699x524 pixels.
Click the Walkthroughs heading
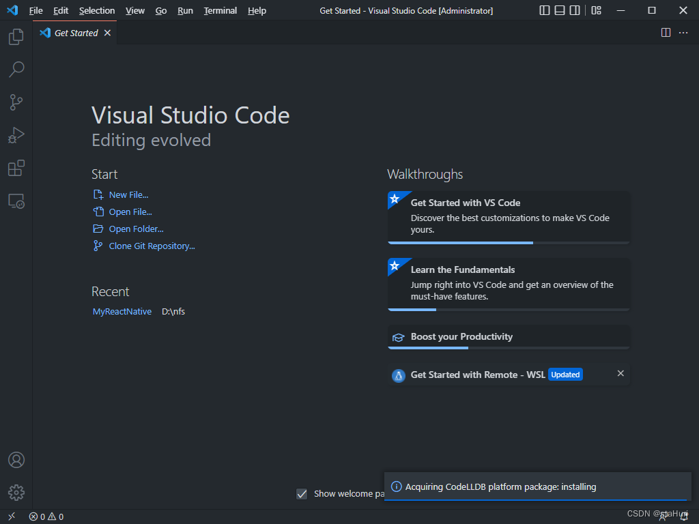(x=425, y=174)
